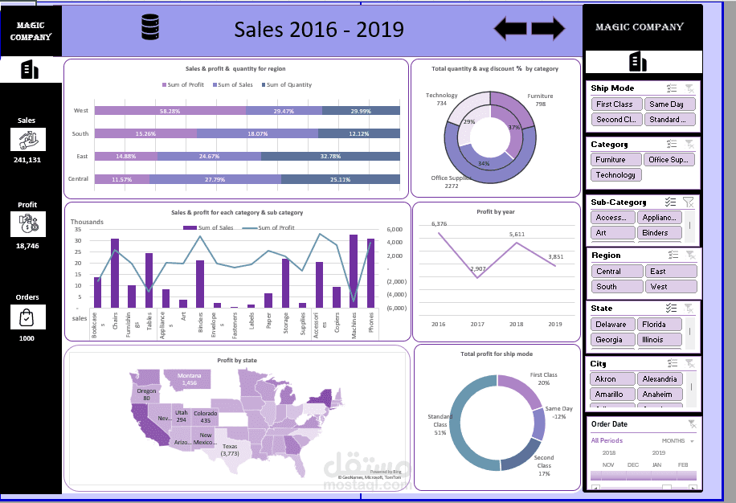Image resolution: width=736 pixels, height=503 pixels.
Task: Select Art in Sub-Category slicer
Action: 612,233
